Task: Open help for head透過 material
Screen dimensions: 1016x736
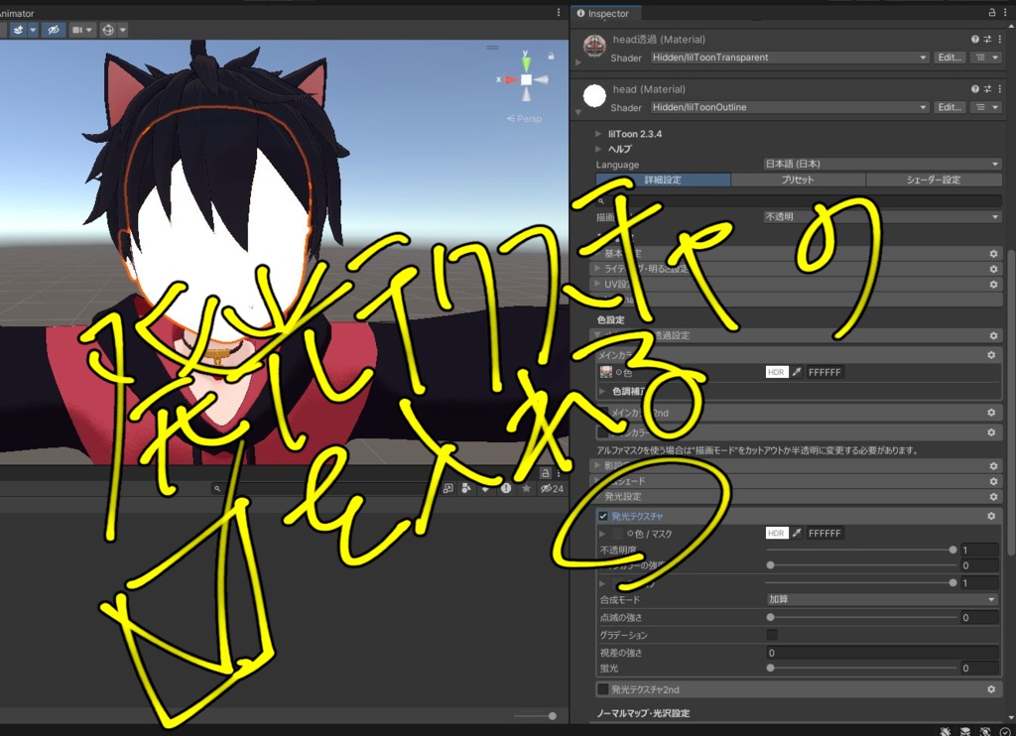Action: pos(974,40)
